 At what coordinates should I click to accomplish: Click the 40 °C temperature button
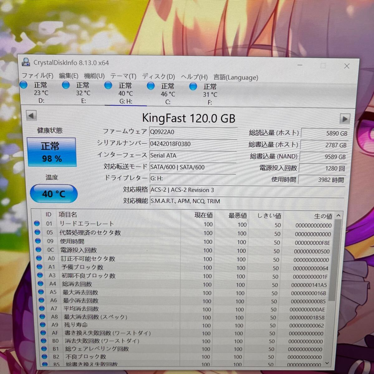pos(54,194)
